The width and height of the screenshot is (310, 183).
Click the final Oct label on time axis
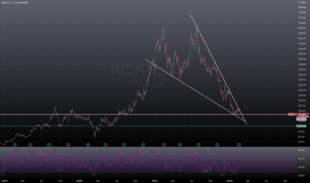[285, 181]
